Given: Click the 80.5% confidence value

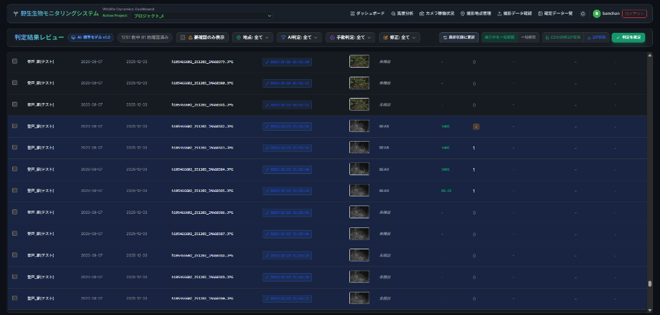Looking at the screenshot, I should pos(446,191).
